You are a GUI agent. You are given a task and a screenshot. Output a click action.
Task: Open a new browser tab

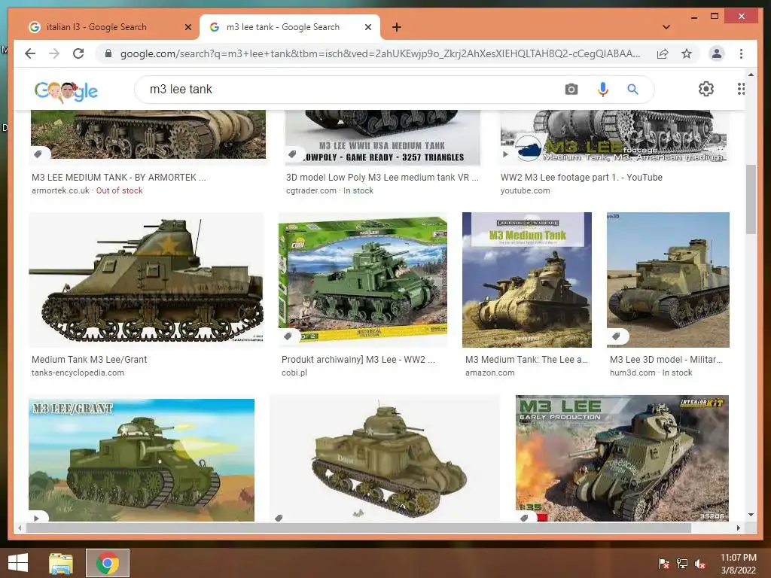click(x=397, y=27)
